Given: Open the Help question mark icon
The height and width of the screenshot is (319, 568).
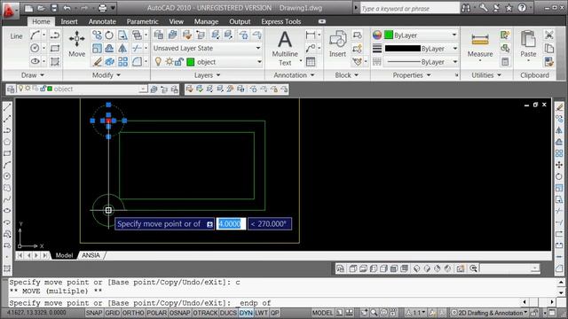Looking at the screenshot, I should pyautogui.click(x=522, y=8).
